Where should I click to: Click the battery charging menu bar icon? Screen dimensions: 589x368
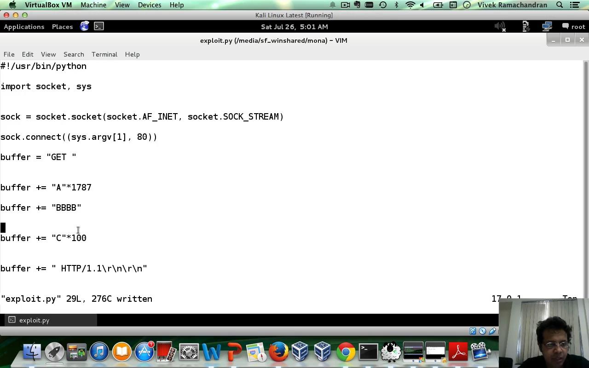[439, 5]
